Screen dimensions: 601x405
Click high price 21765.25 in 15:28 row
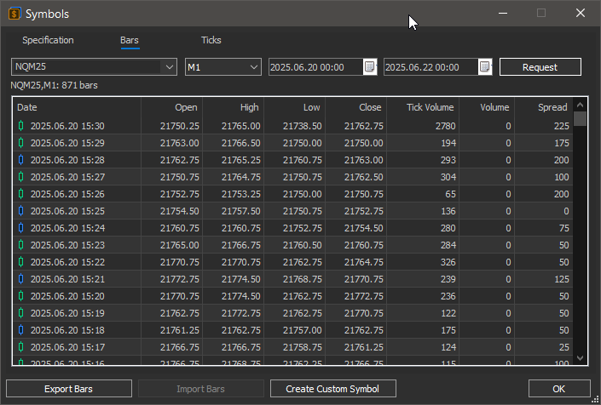241,160
